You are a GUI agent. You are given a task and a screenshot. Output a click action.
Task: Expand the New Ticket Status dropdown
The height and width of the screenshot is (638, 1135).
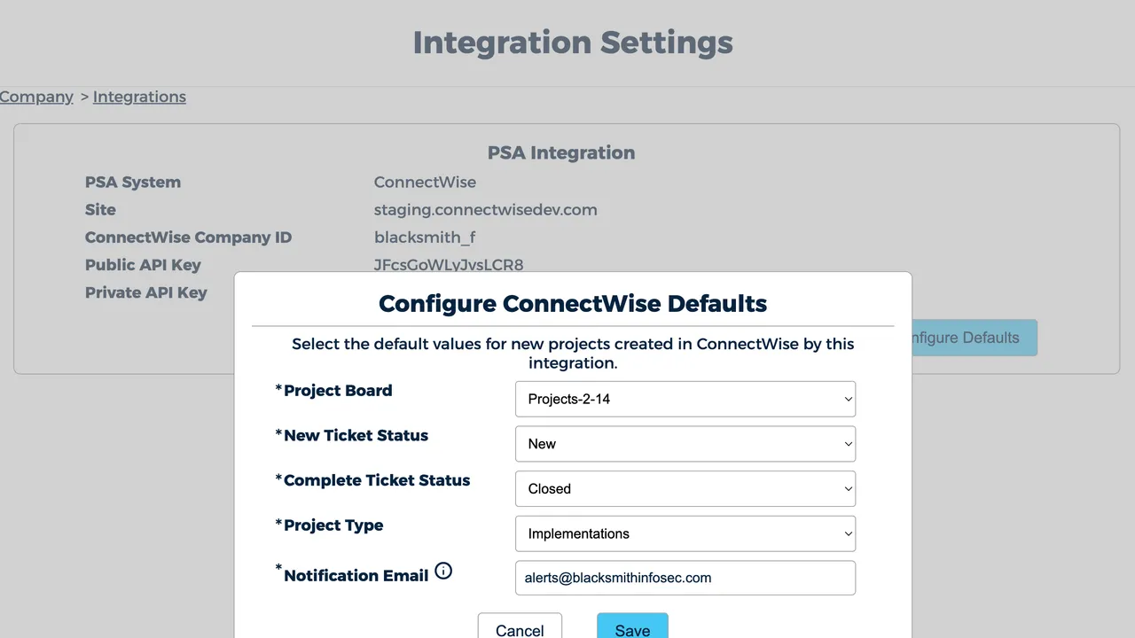click(685, 444)
